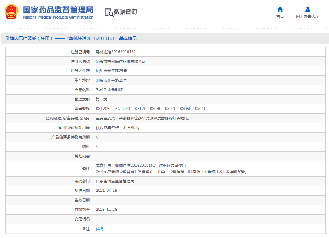
Task: Click the 国家药品监督管理局 site title
Action: coord(58,9)
